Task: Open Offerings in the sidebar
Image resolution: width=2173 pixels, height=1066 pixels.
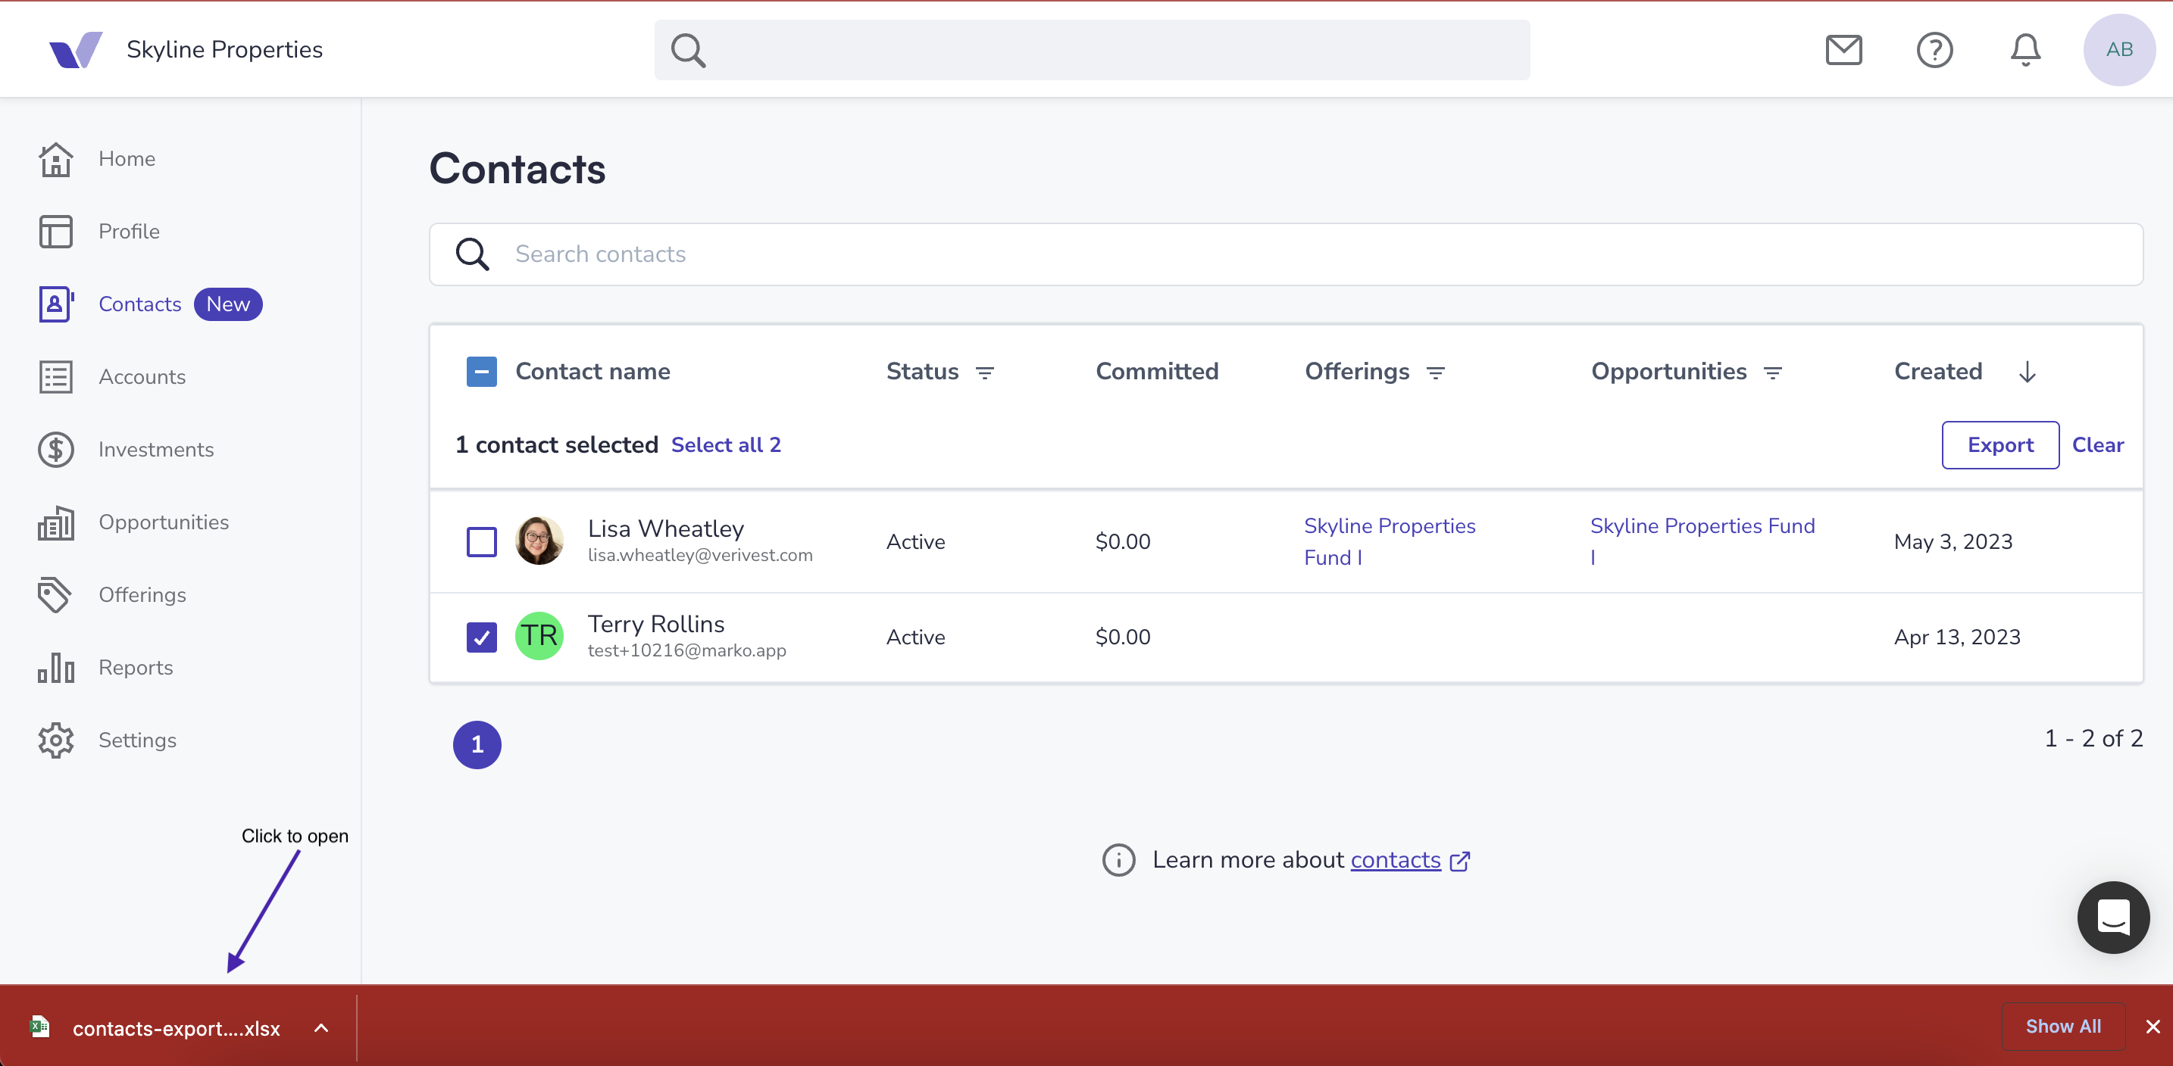Action: coord(142,595)
